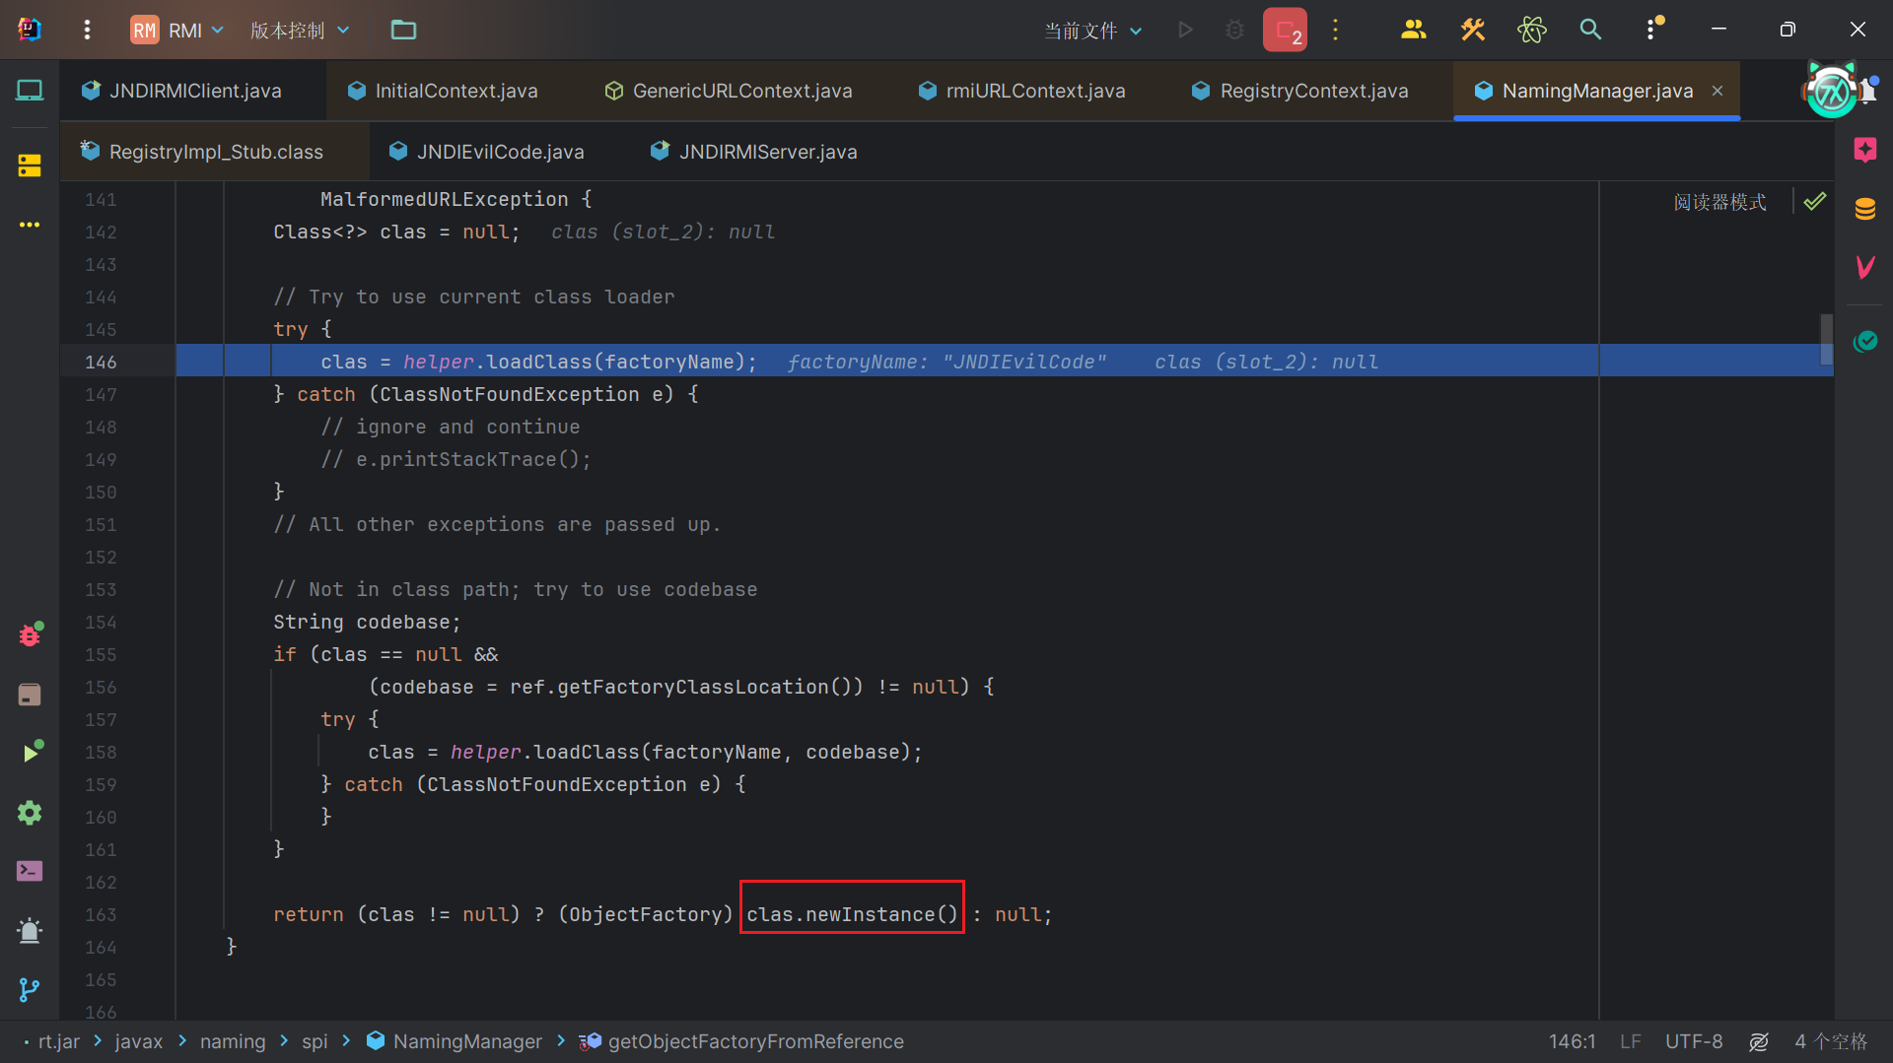Open the Git branch tool window

coord(30,989)
